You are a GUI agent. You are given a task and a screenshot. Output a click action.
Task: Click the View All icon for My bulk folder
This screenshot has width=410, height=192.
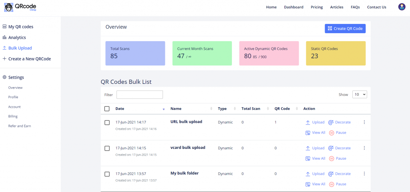[308, 184]
